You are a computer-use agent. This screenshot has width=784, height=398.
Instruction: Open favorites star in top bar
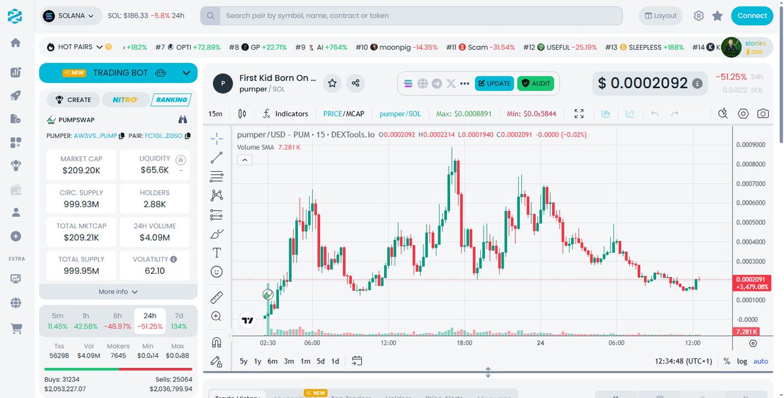click(x=717, y=16)
